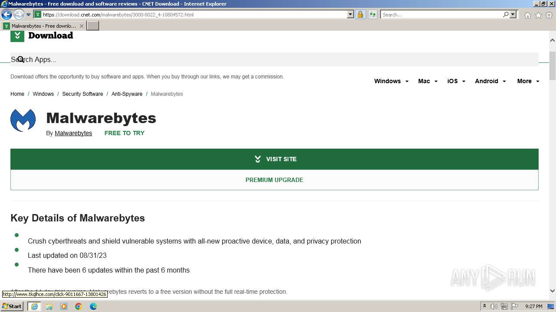Click the page scrollbar down arrow

[553, 291]
